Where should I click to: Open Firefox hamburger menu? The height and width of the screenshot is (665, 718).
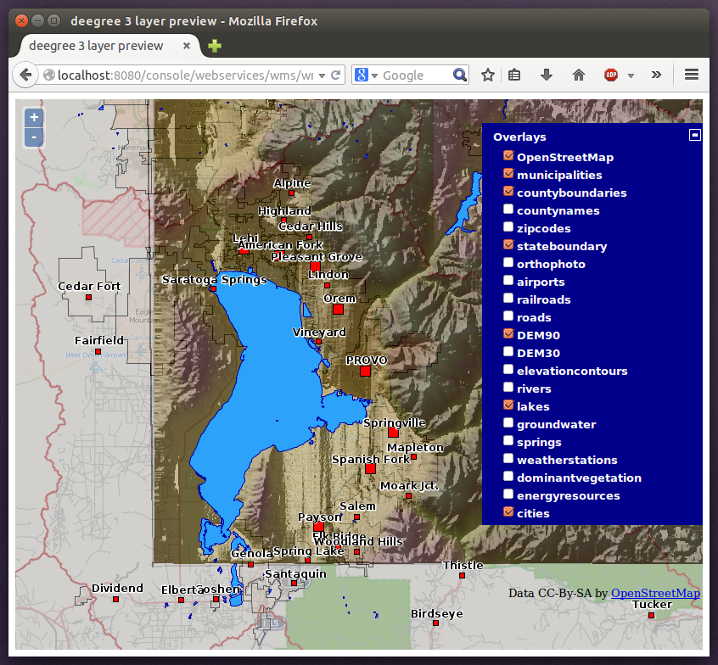pos(692,75)
